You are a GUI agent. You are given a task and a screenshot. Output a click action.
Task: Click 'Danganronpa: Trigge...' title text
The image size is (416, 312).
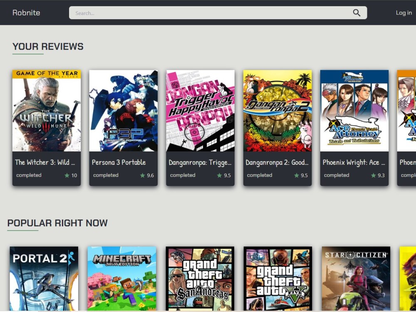[200, 163]
